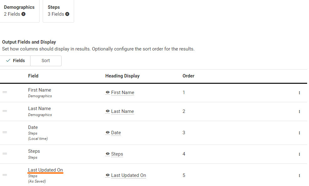Click plus icon on Demographics card

(x=24, y=14)
